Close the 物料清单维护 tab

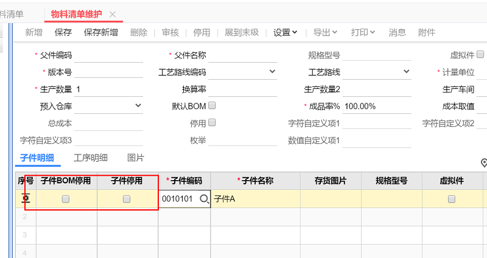(112, 14)
